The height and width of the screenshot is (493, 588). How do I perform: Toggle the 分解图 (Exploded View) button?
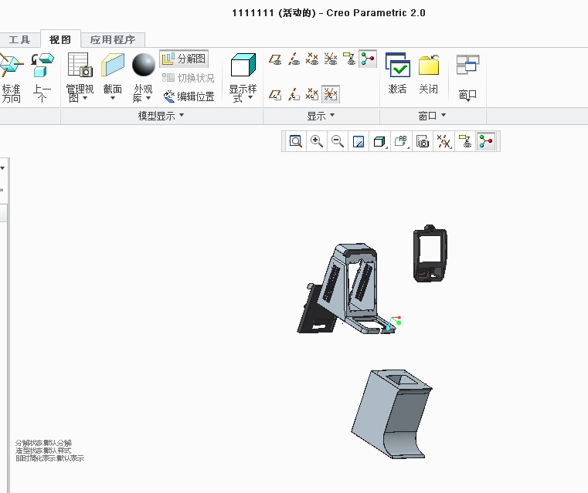[184, 59]
